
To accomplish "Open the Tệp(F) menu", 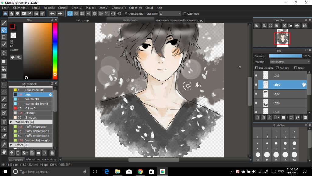I will (x=6, y=8).
